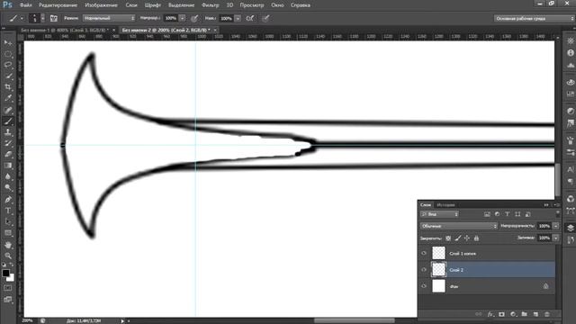Open the Окно menu
This screenshot has width=576, height=324.
pyautogui.click(x=277, y=5)
